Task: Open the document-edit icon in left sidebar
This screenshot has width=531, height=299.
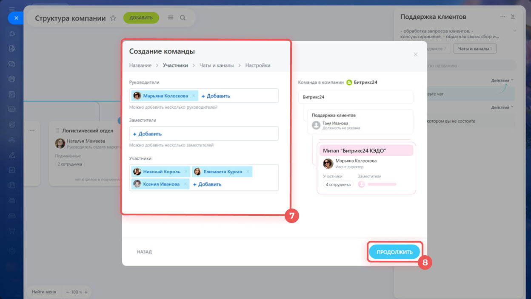Action: coord(12,48)
